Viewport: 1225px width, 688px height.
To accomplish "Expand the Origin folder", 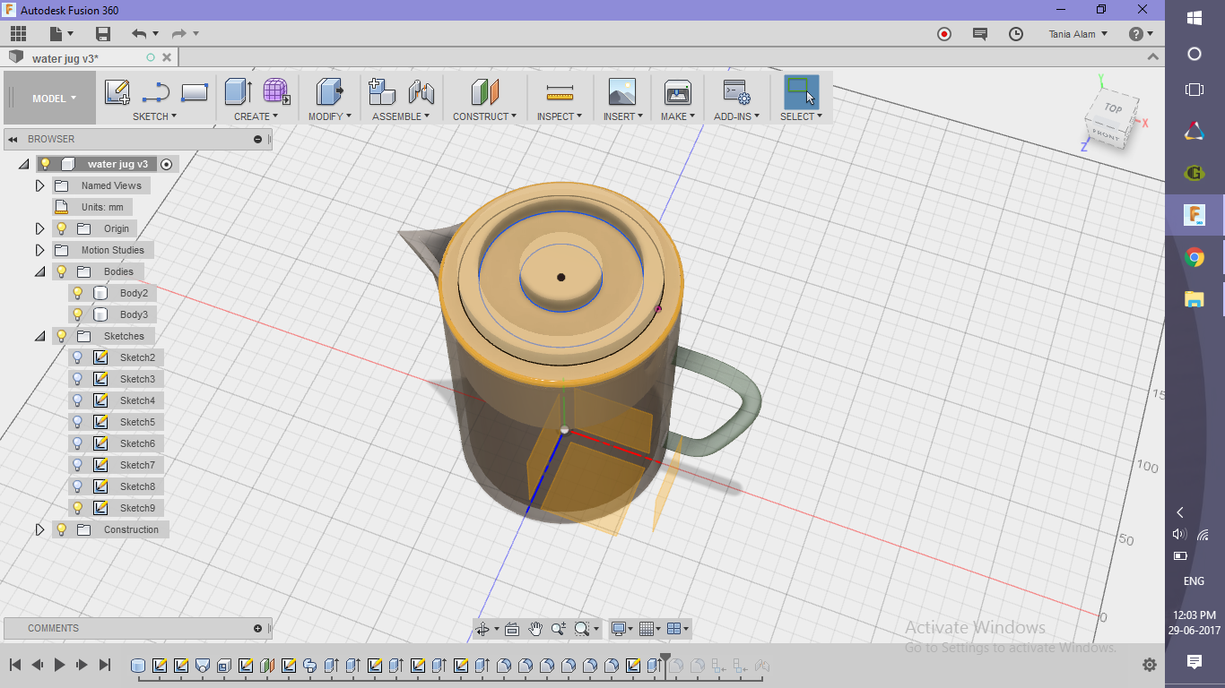I will [x=39, y=228].
